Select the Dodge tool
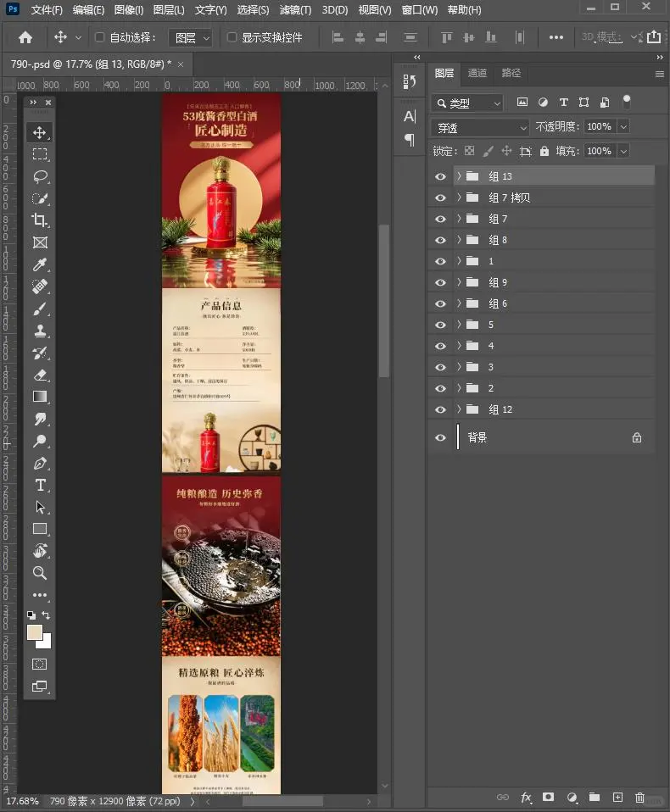670x812 pixels. 40,441
